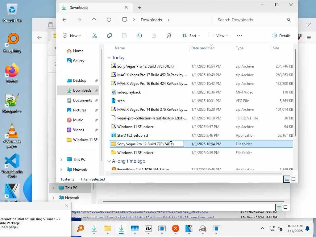Open VLC media player desktop shortcut

(12, 136)
